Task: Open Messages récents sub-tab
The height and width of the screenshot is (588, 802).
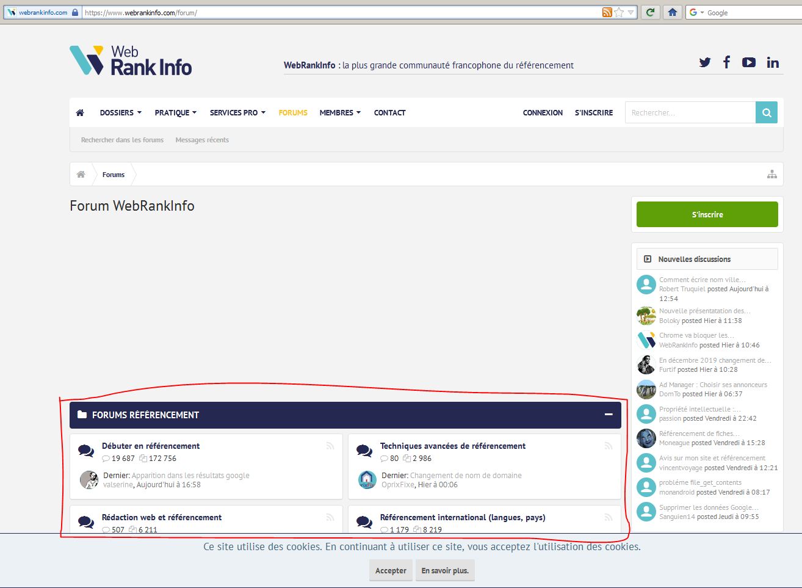Action: [x=202, y=140]
